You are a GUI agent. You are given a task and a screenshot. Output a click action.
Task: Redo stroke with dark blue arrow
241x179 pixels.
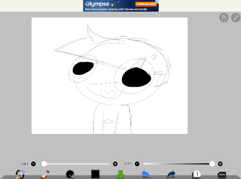click(x=171, y=174)
